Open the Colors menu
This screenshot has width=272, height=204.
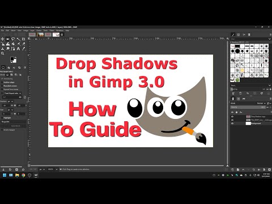[x=39, y=31]
